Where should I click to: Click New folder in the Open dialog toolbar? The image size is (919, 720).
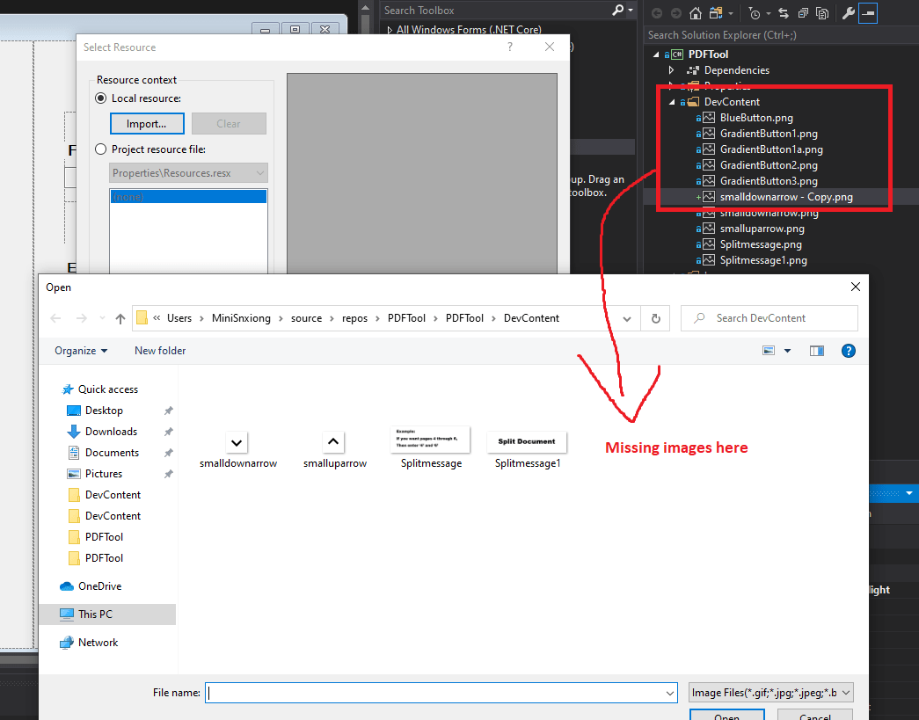click(159, 350)
